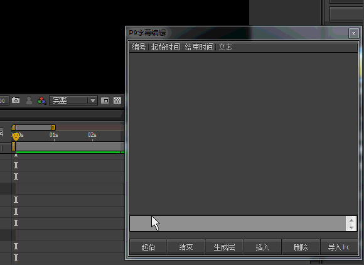Viewport: 364px width, 265px height.
Task: Click the 02s mark on time ruler
Action: click(x=92, y=135)
